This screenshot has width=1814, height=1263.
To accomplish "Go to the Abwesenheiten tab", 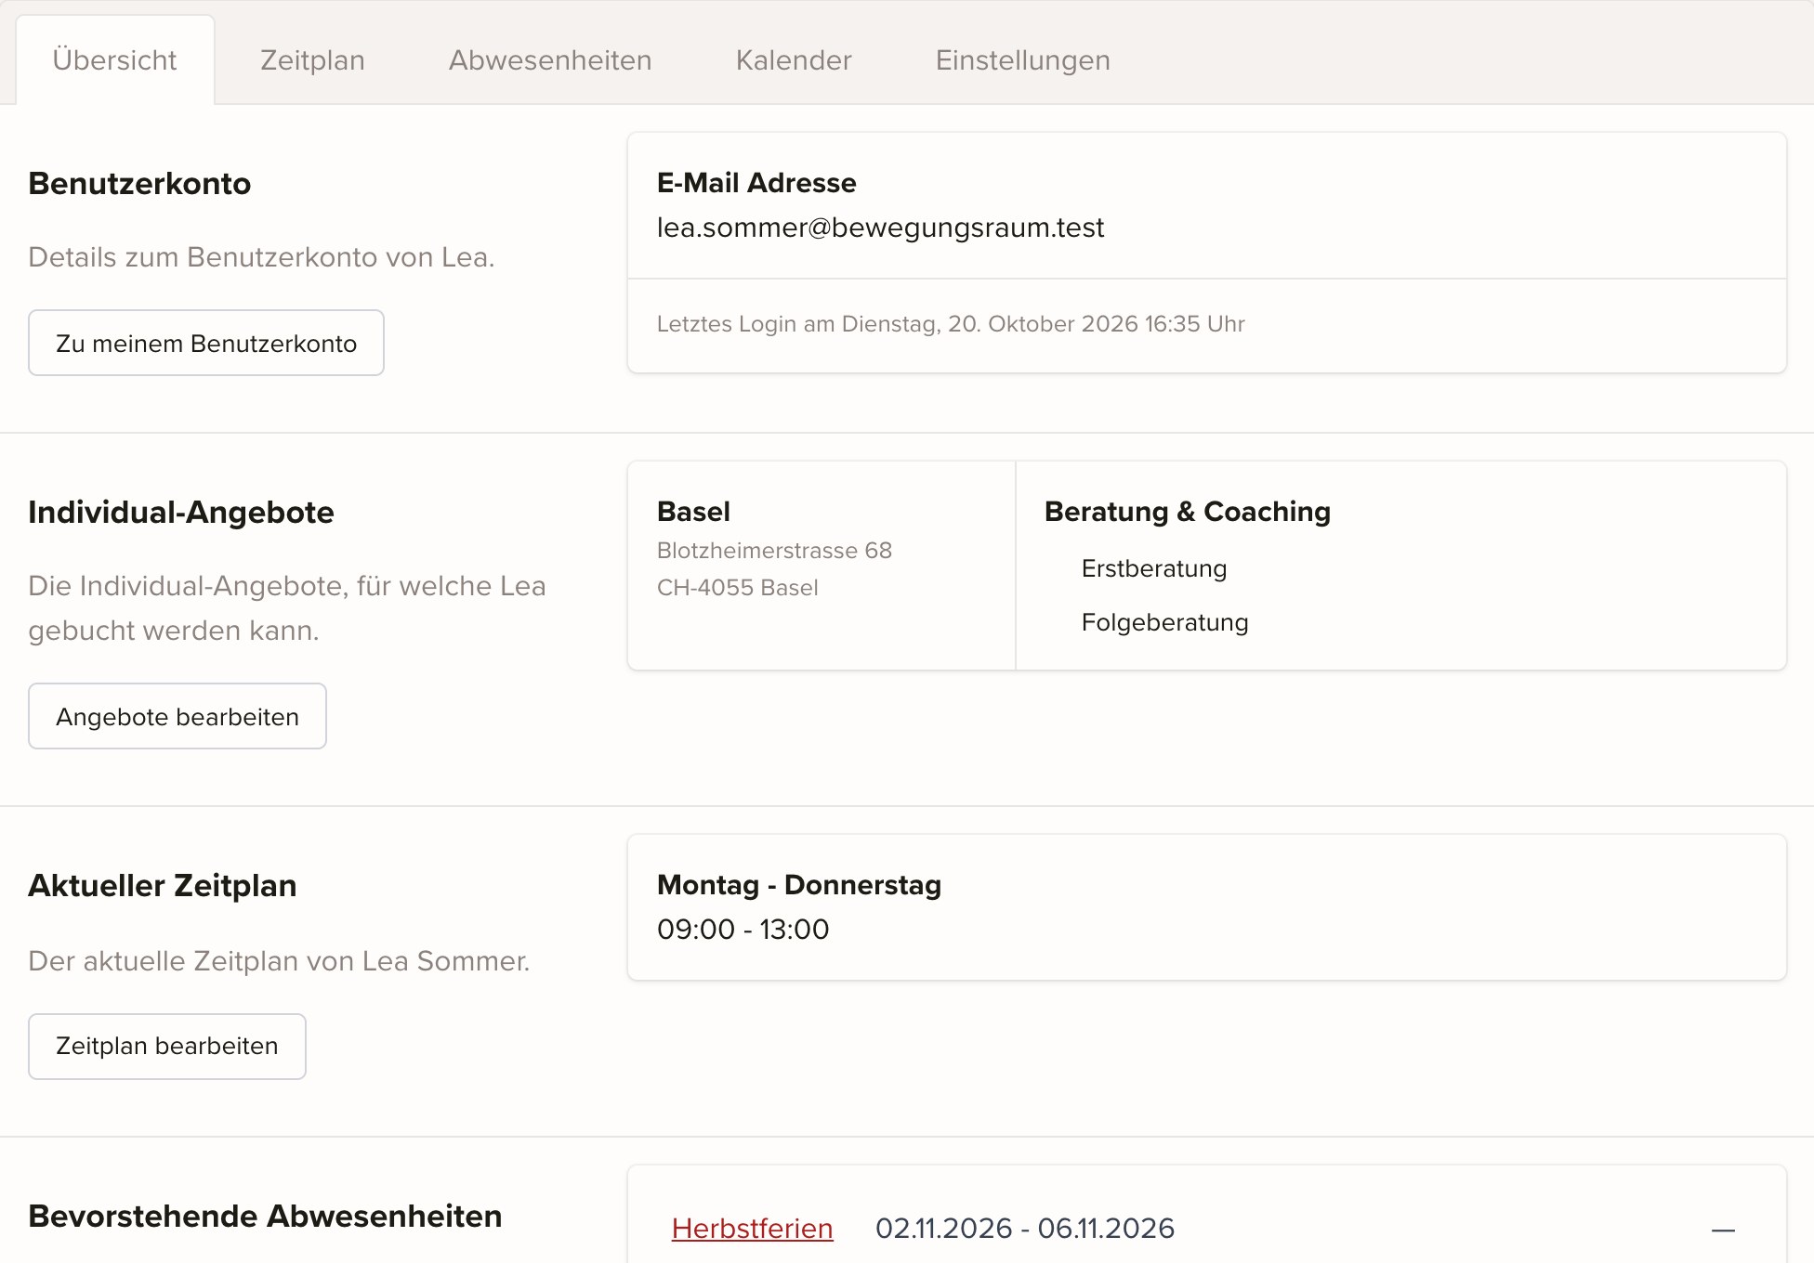I will [x=550, y=60].
